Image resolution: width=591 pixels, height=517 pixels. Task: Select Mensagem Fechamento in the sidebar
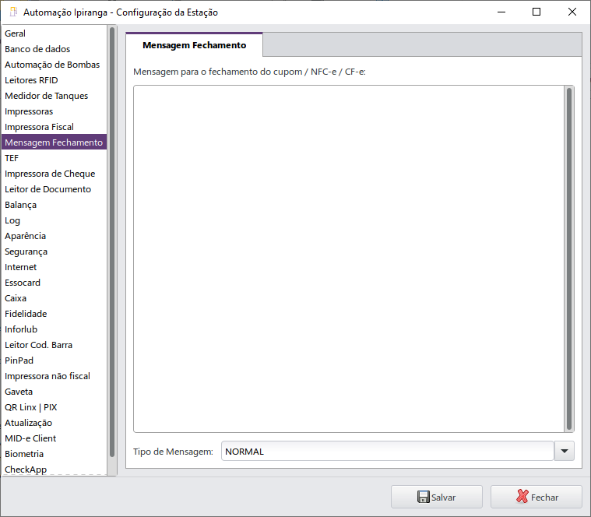[x=54, y=142]
